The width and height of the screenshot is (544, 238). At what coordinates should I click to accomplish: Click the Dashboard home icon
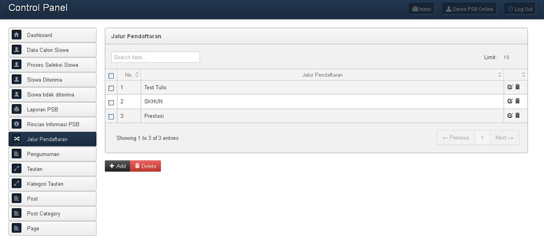(x=16, y=35)
